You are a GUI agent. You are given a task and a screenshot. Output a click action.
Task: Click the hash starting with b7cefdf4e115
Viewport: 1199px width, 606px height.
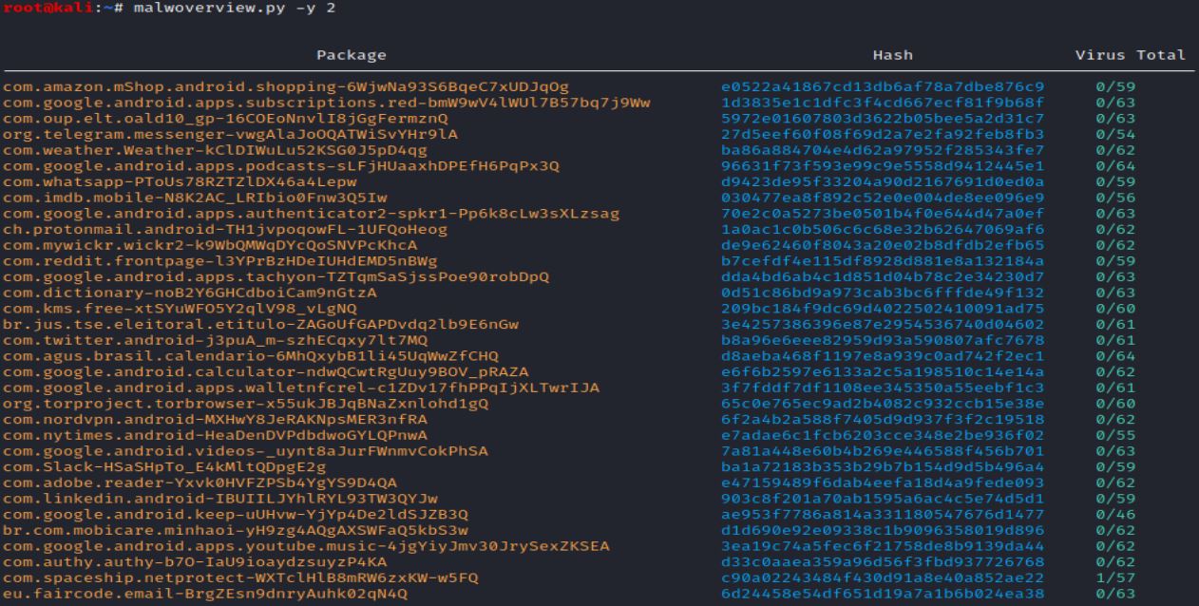coord(883,260)
